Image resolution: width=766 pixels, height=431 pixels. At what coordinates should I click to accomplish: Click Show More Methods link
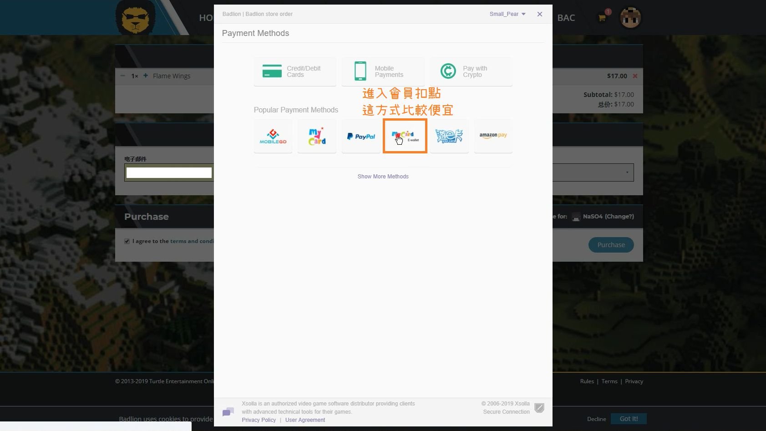point(383,177)
